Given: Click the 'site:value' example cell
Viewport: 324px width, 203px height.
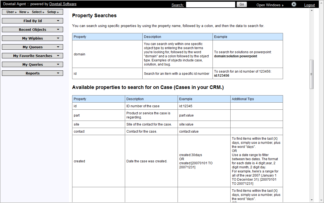Looking at the screenshot, I should (x=204, y=124).
